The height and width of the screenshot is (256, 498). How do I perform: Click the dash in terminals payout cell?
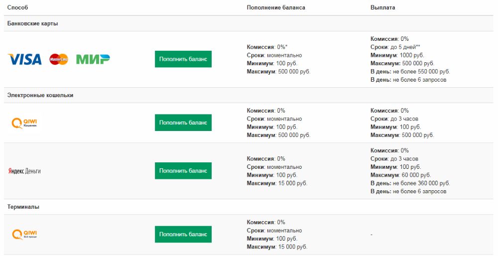[372, 235]
